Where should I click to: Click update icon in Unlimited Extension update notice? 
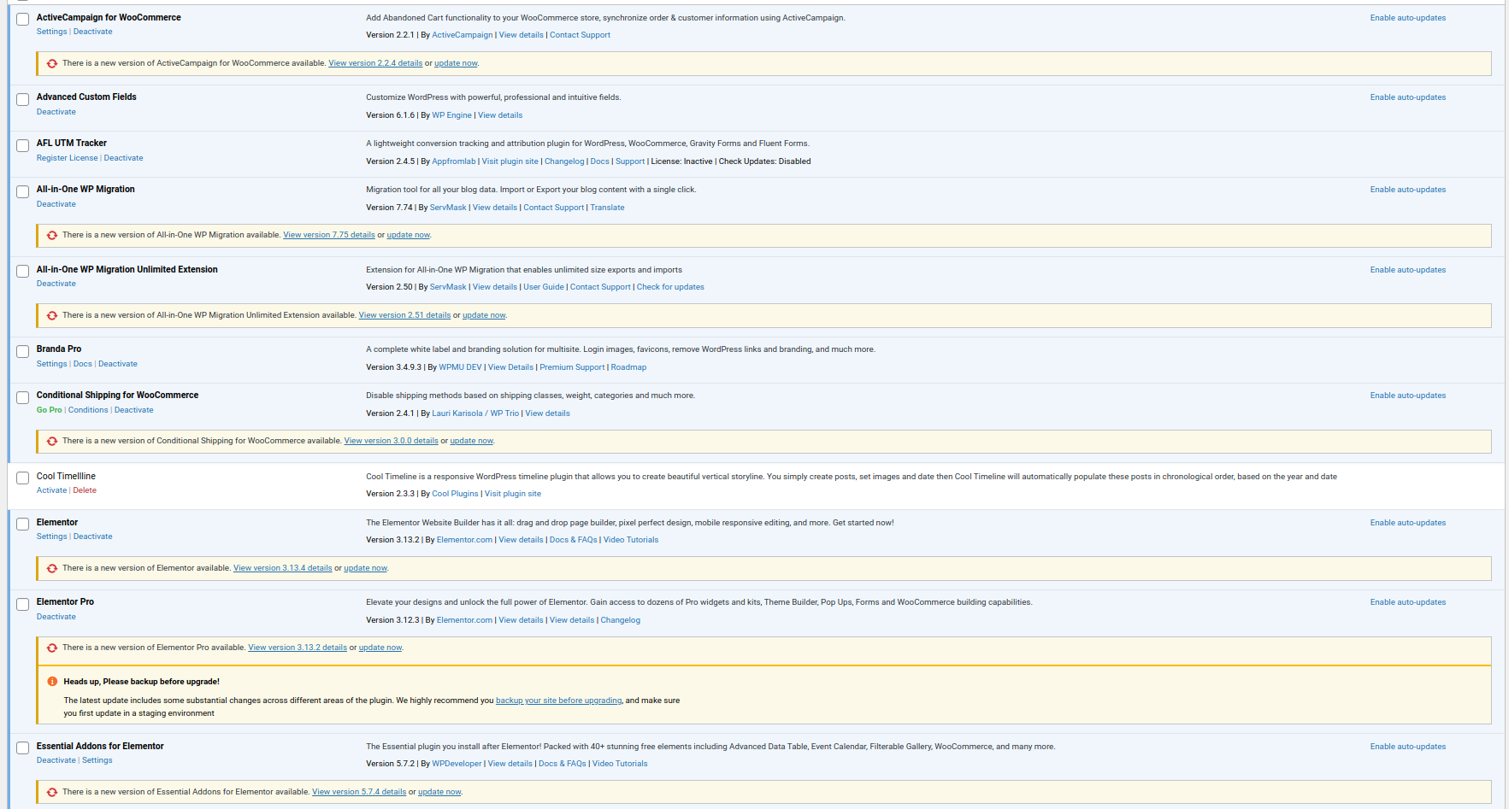[x=52, y=315]
